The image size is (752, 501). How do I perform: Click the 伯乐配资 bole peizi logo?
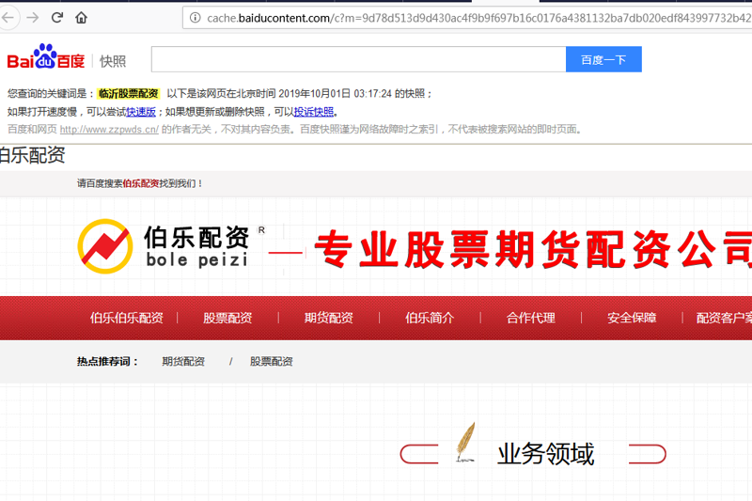(171, 246)
